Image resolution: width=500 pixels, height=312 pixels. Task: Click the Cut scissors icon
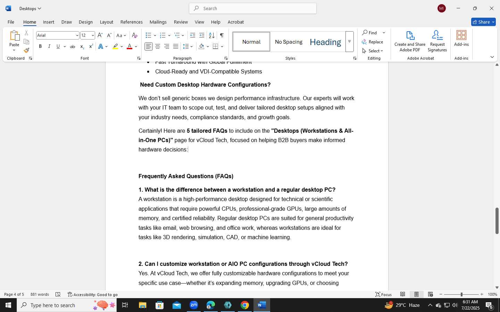tap(26, 33)
